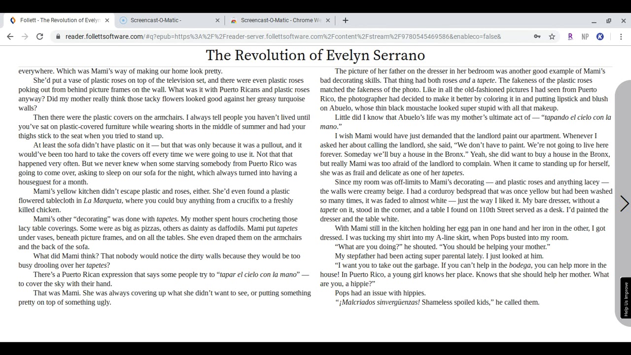
Task: Reload the page with the refresh icon
Action: pyautogui.click(x=39, y=36)
